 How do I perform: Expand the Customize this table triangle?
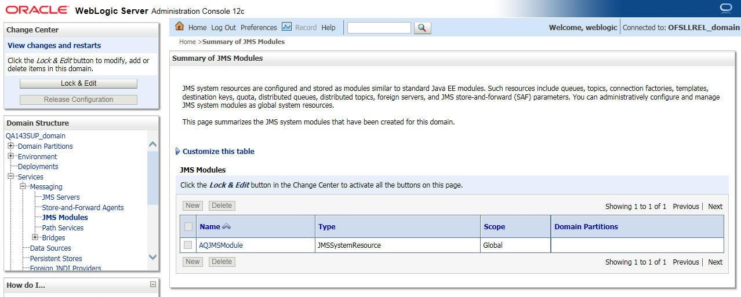click(177, 151)
